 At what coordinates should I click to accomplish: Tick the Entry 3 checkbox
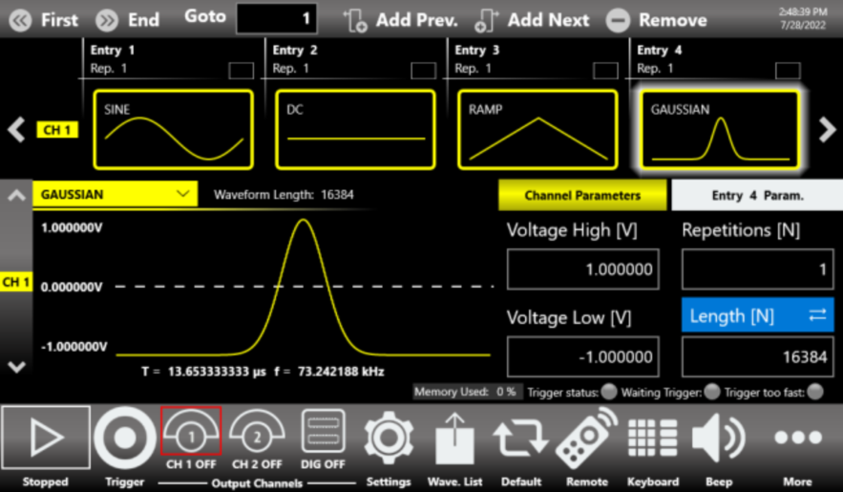605,71
